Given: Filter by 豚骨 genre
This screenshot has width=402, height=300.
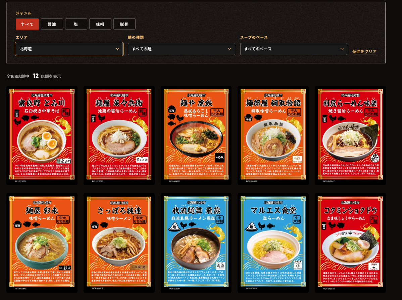Looking at the screenshot, I should point(124,24).
